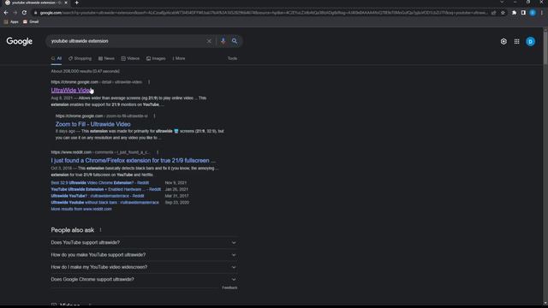The image size is (548, 308).
Task: Open options for UltraWide Video result
Action: [149, 82]
